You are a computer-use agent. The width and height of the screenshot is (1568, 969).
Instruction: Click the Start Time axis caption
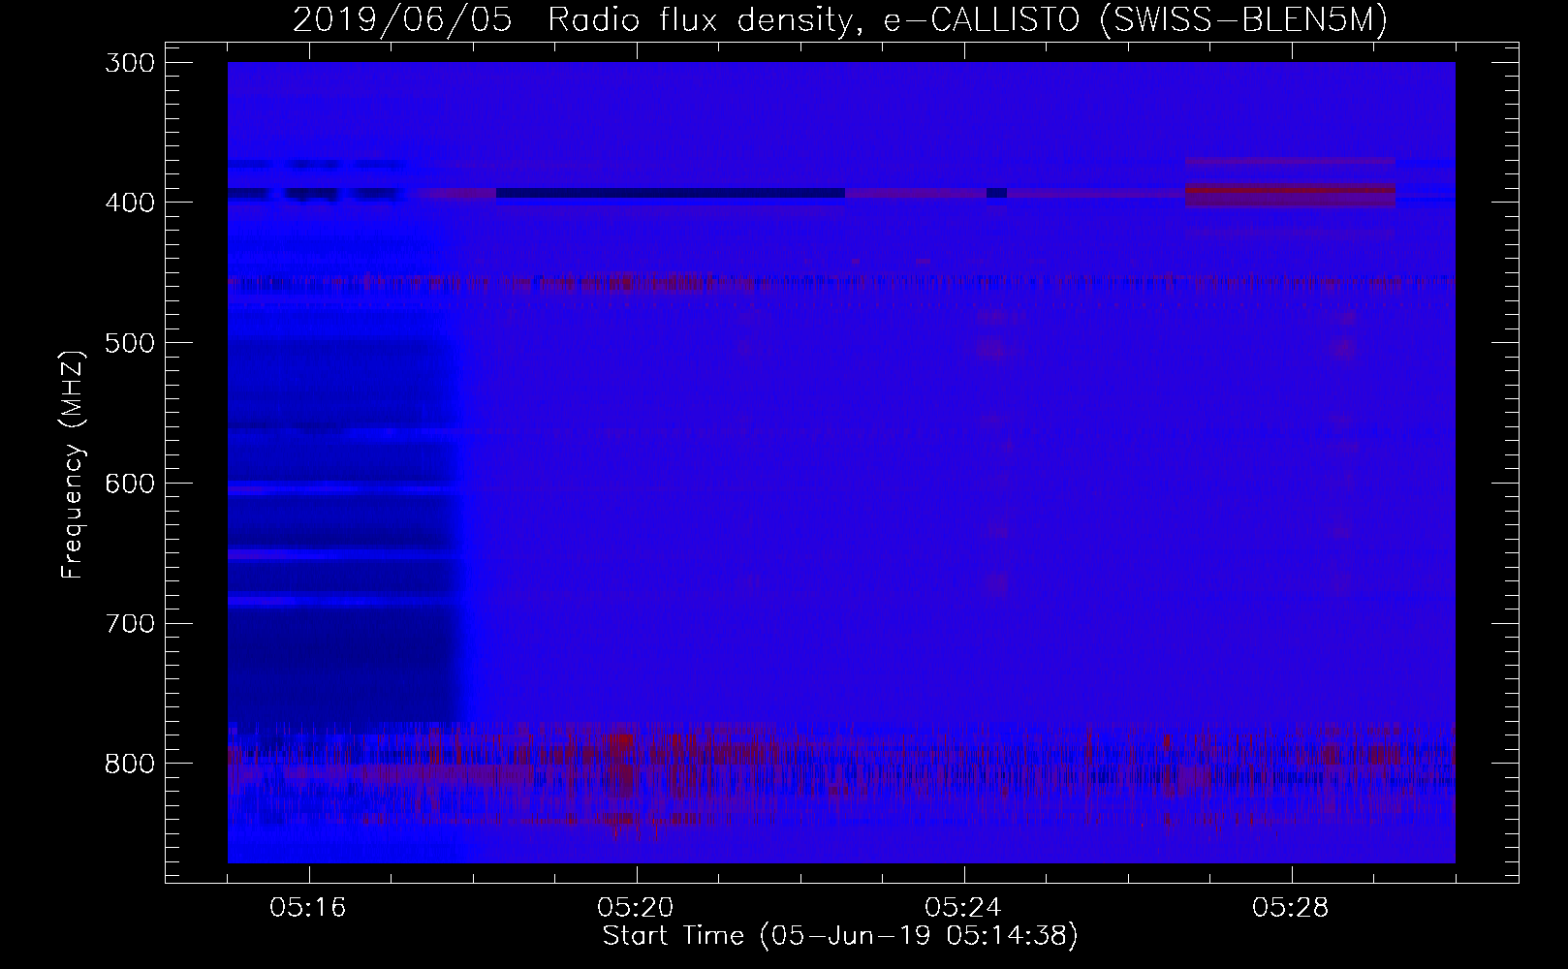click(840, 936)
